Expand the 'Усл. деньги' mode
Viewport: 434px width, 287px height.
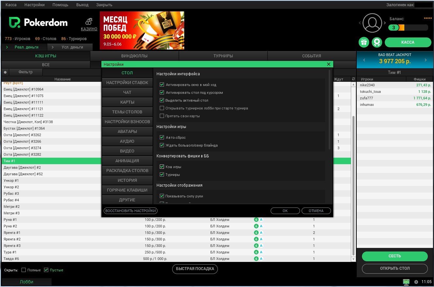[x=52, y=47]
